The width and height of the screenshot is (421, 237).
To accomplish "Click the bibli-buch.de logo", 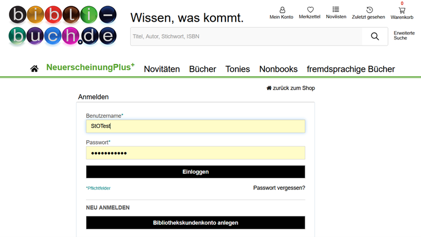I will pyautogui.click(x=62, y=25).
